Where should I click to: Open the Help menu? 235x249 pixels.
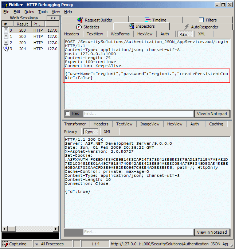[x=68, y=12]
